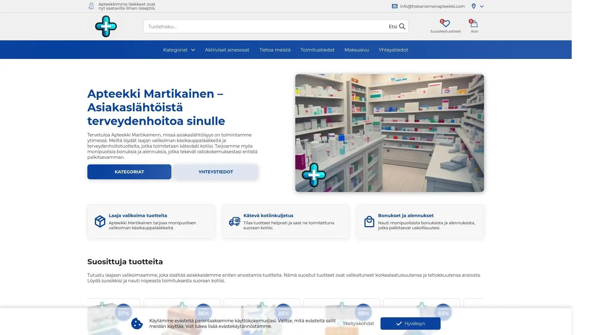Click Laaja valikoima tuotteita heading
Screen dimensions: 594x335
[x=138, y=216]
